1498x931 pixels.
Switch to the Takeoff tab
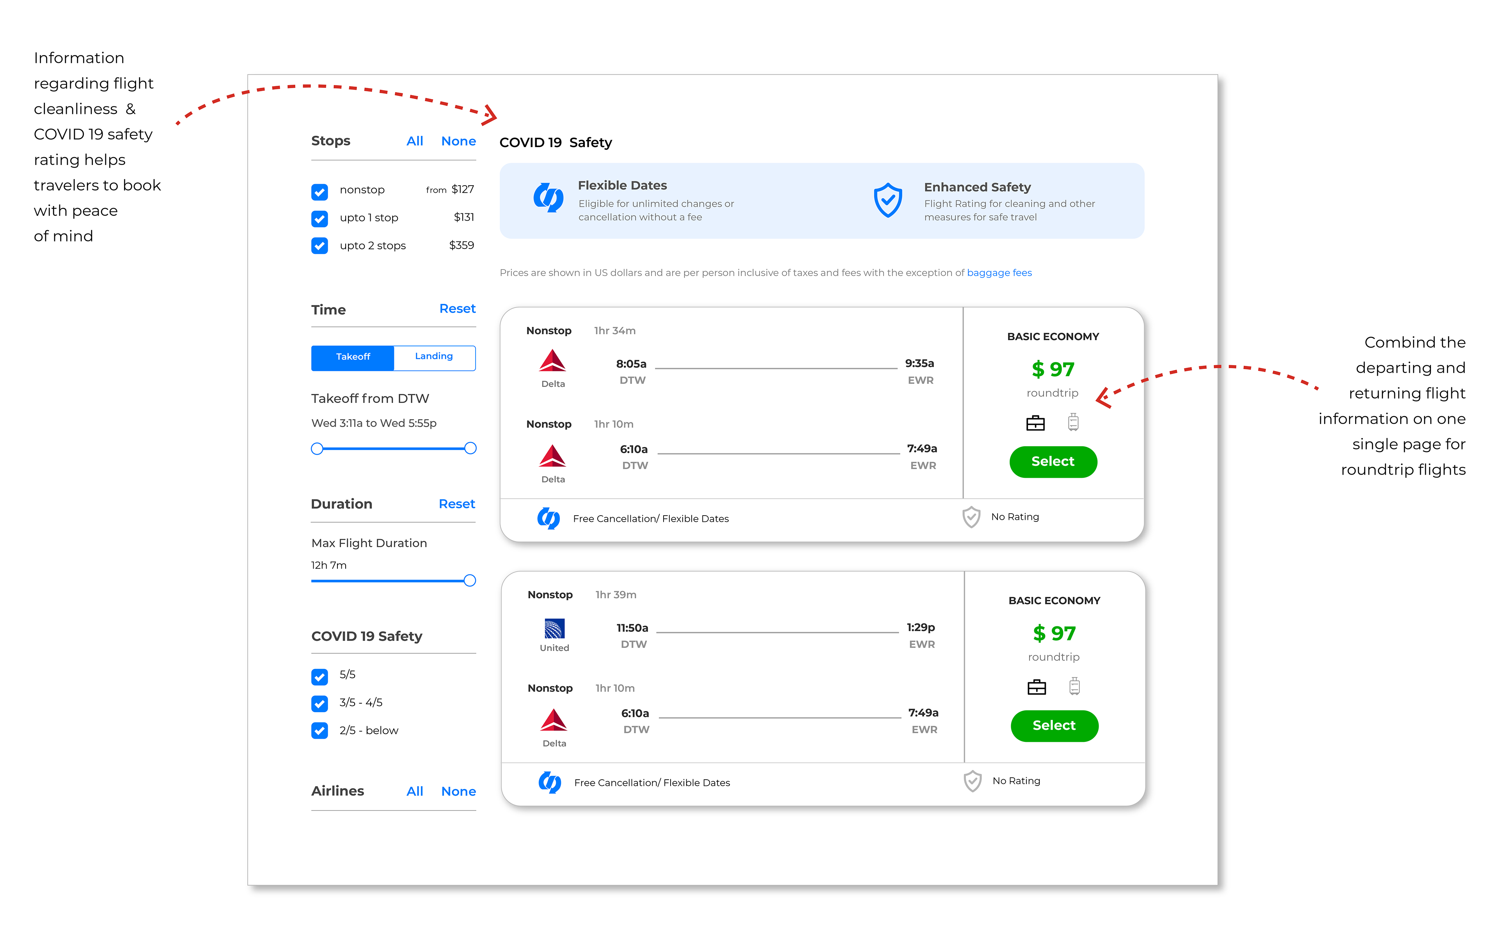point(353,358)
